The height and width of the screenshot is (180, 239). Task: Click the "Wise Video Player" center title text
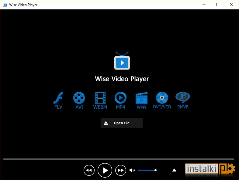tap(122, 79)
